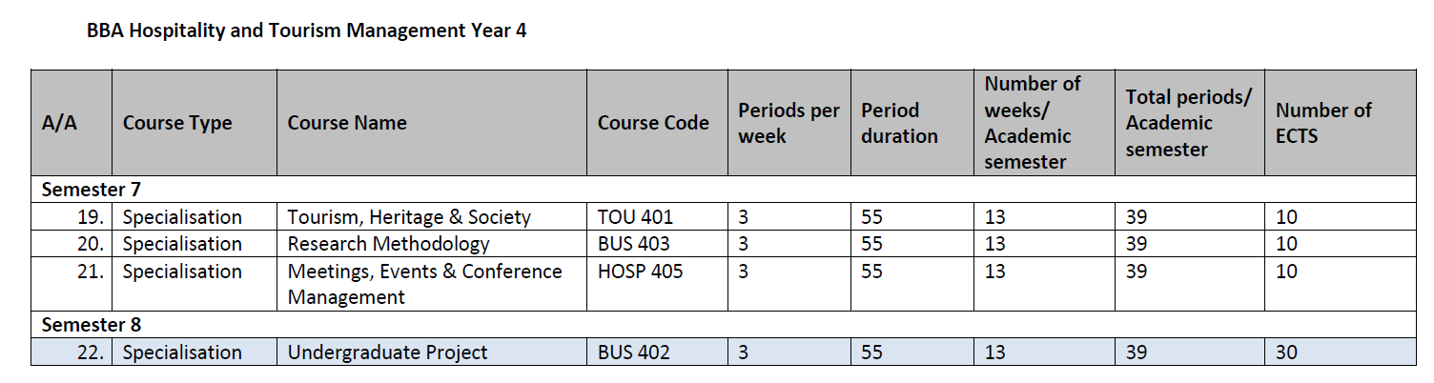The width and height of the screenshot is (1434, 383).
Task: Click the BBA Hospitality and Tourism Management title
Action: click(306, 30)
